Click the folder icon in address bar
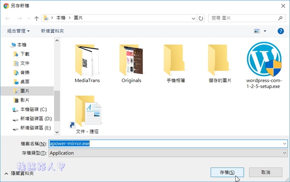The height and width of the screenshot is (182, 290). coord(46,18)
